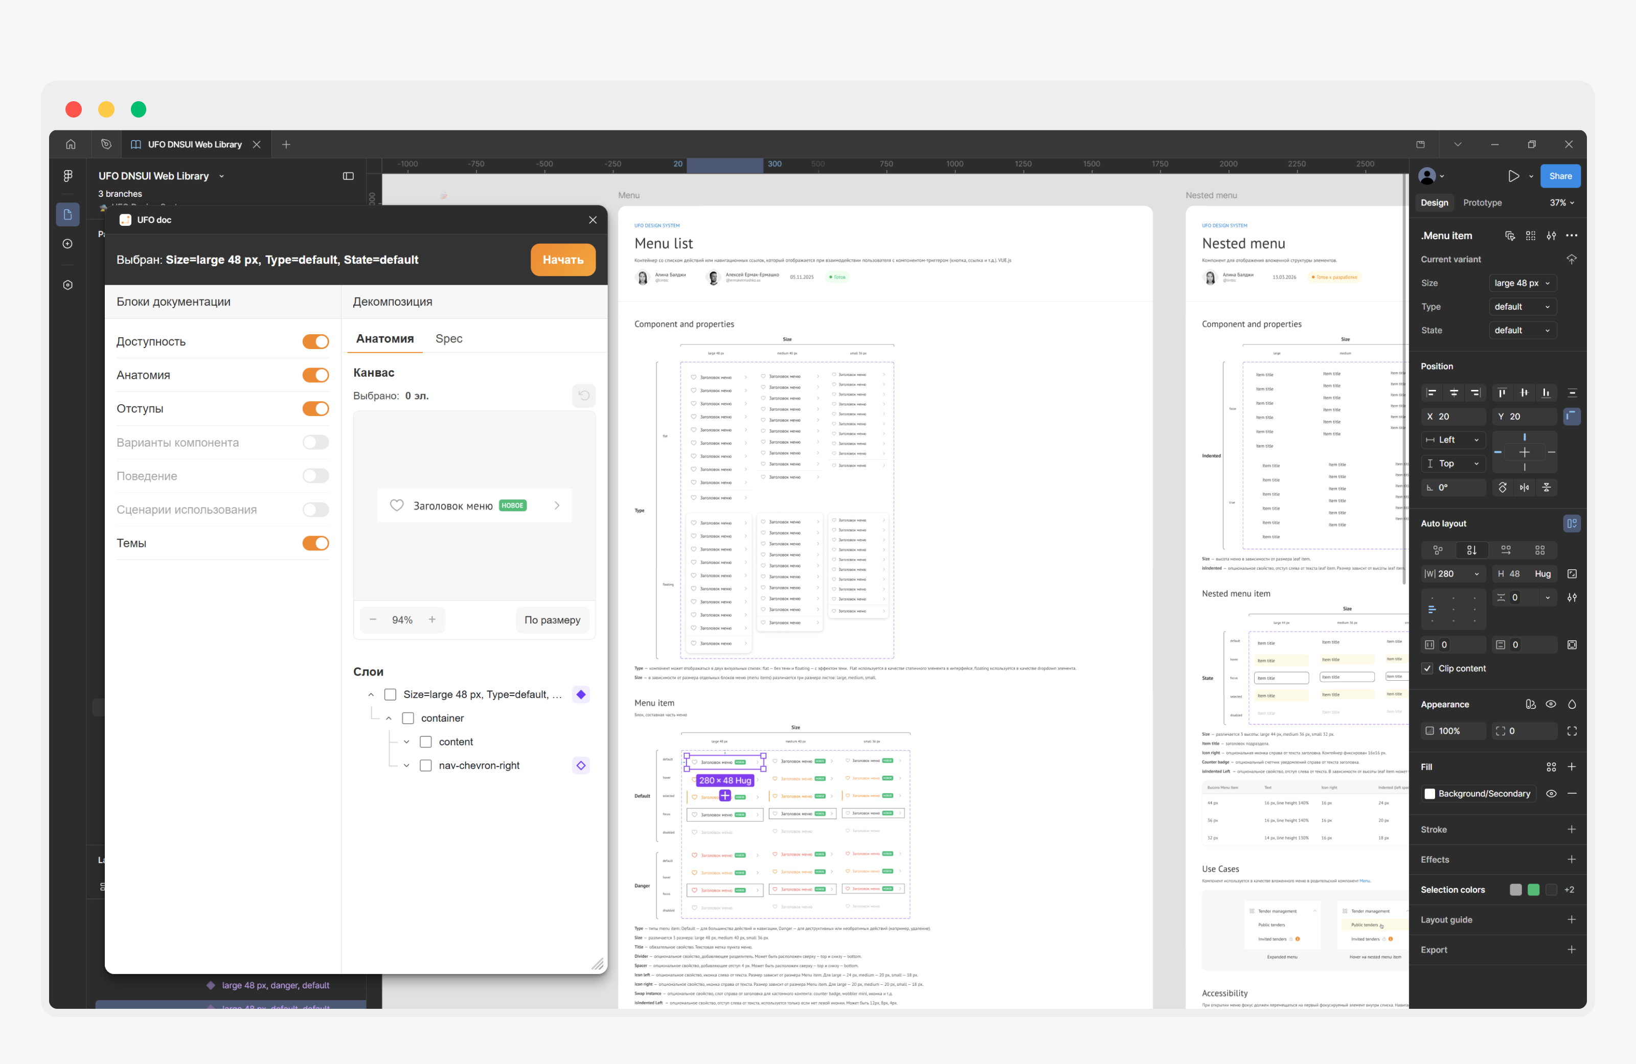Screen dimensions: 1636x1064
Task: Click the reset selection icon in Канвас
Action: [x=584, y=395]
